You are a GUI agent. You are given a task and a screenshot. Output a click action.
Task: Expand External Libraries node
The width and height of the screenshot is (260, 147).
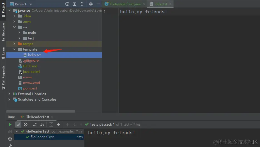[9, 94]
